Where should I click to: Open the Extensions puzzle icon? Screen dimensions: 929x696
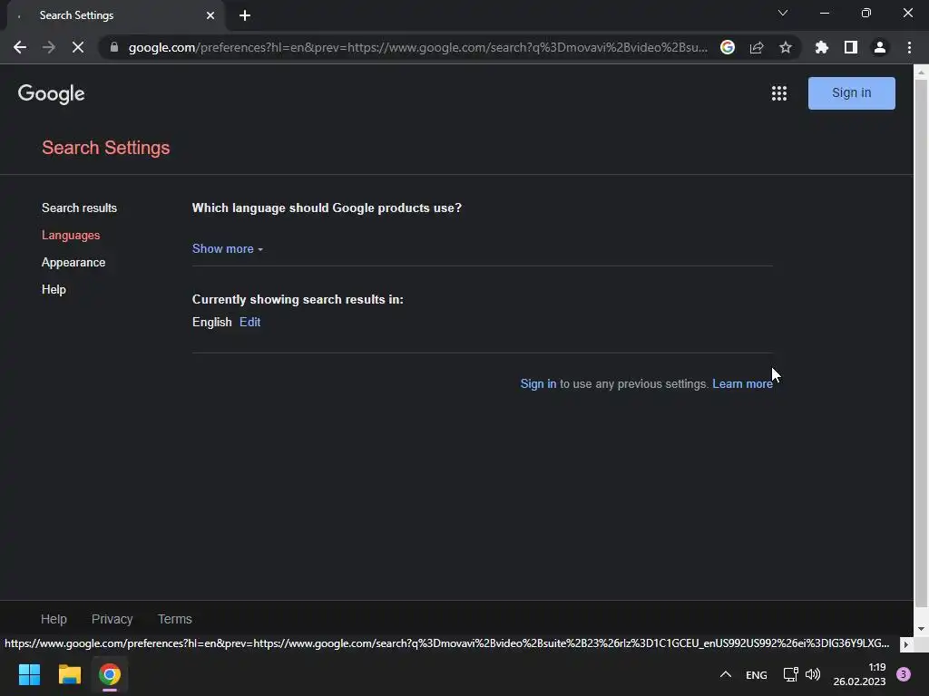[x=821, y=47]
